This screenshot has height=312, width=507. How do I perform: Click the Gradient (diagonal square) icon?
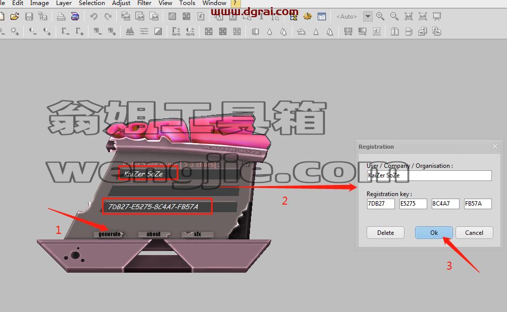point(158,31)
